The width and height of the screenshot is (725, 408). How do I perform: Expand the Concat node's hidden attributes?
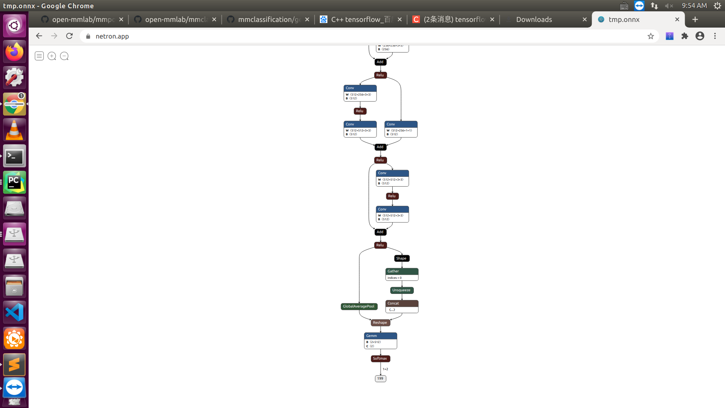click(x=393, y=309)
